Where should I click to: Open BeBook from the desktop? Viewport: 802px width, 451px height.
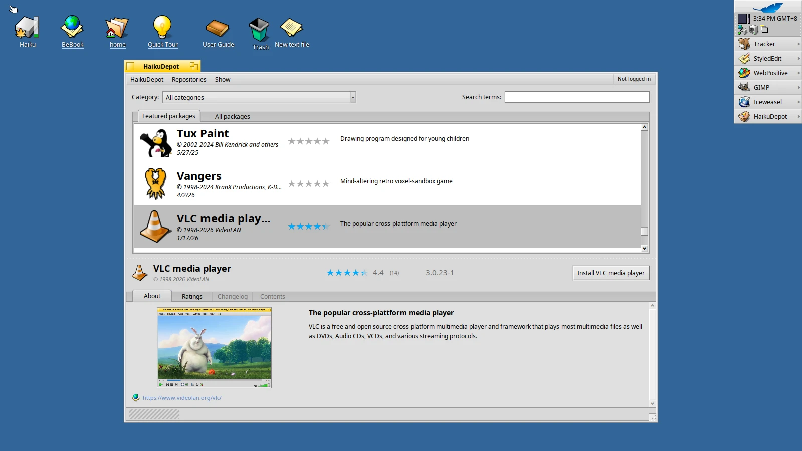click(72, 28)
